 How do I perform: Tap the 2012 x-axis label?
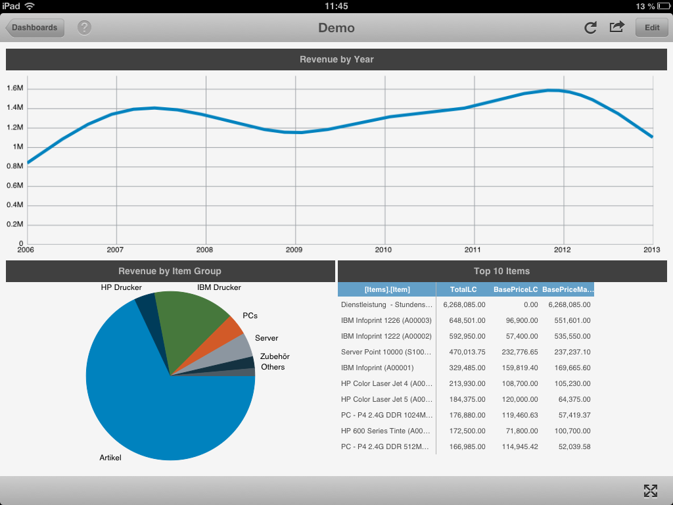pyautogui.click(x=563, y=250)
